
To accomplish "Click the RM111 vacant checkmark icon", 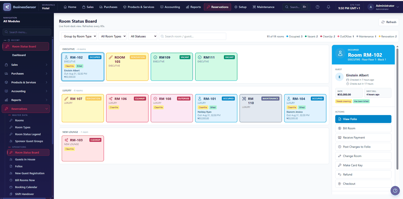I will (x=200, y=57).
